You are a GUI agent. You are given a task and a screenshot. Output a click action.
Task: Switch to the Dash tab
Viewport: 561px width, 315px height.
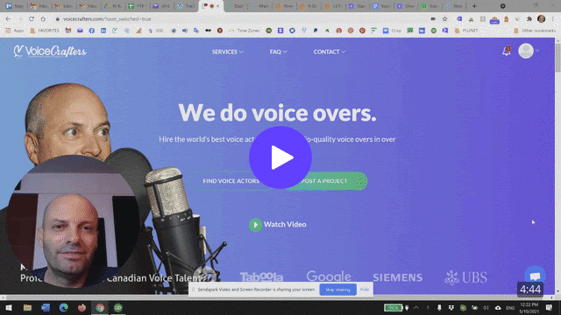point(236,6)
